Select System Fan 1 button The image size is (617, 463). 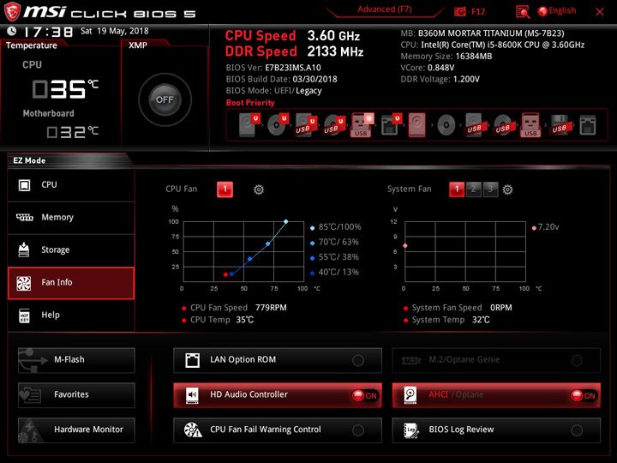(457, 189)
